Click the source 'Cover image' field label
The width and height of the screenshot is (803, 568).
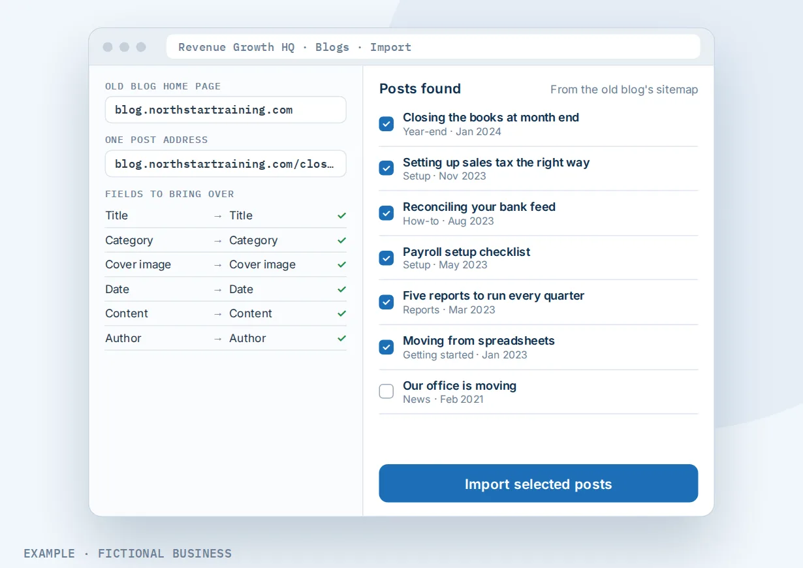(x=138, y=264)
